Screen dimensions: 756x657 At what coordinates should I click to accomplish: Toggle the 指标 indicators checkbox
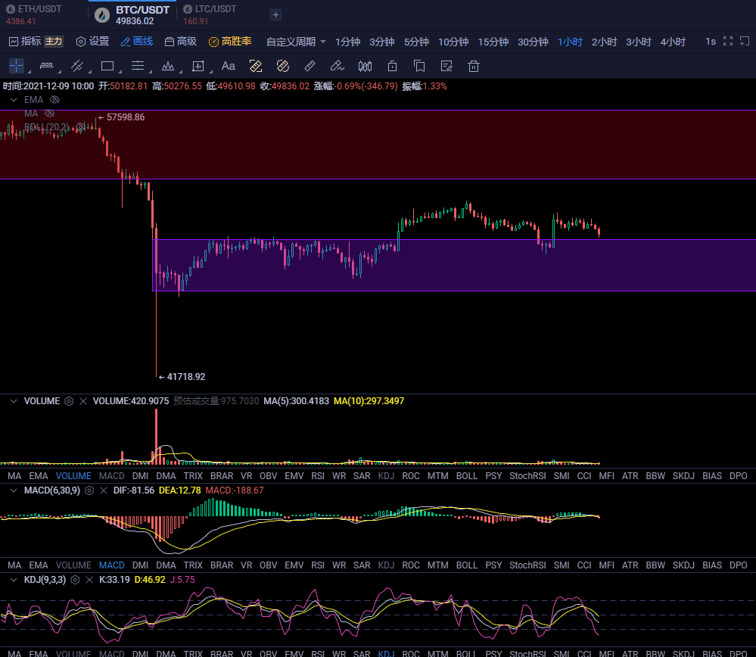(x=13, y=42)
